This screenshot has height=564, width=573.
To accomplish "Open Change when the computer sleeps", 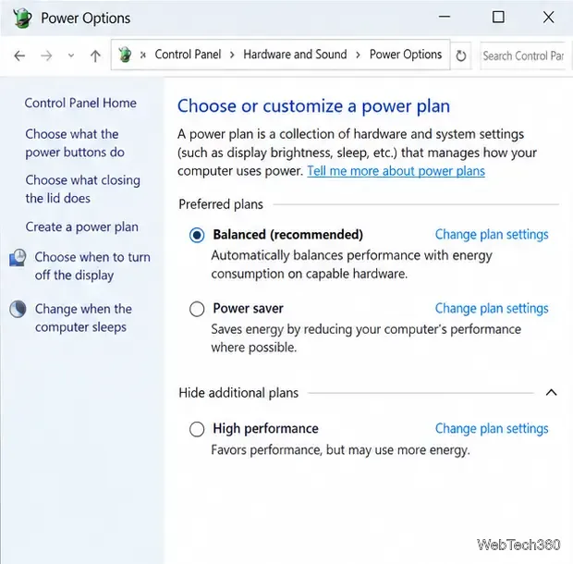I will [x=83, y=318].
